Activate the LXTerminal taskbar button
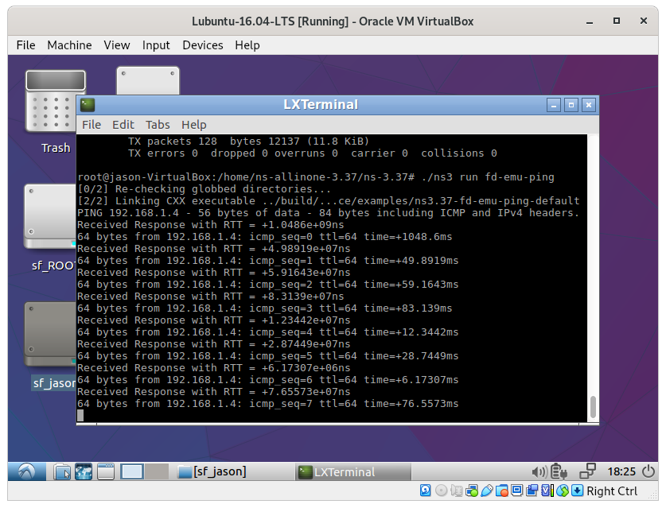666x508 pixels. pos(353,471)
